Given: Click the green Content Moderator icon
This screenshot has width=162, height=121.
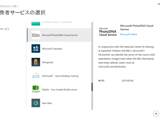Looking at the screenshot, I should (x=36, y=24).
